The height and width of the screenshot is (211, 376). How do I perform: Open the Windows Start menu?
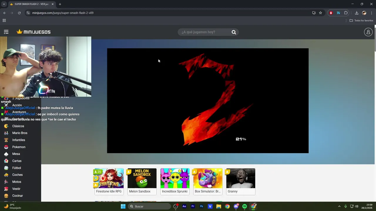pyautogui.click(x=123, y=206)
